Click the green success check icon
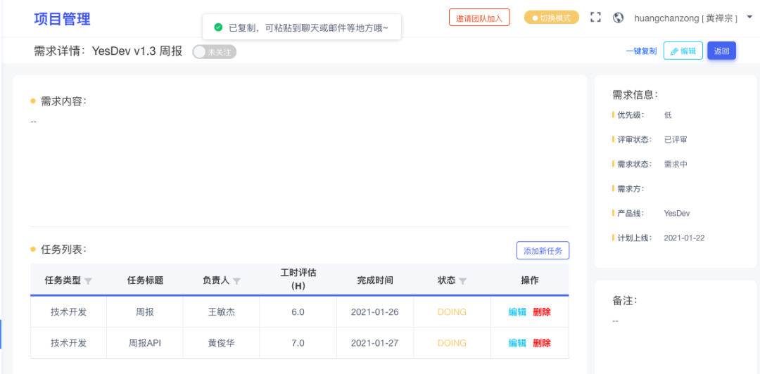 219,27
